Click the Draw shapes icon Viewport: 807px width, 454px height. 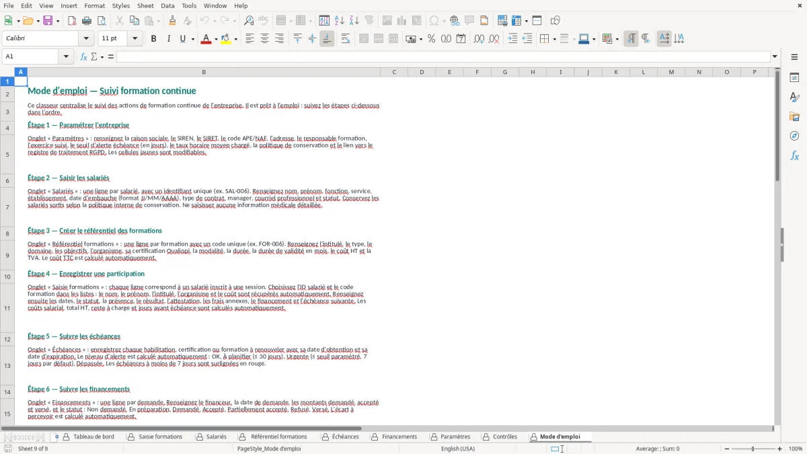pyautogui.click(x=555, y=21)
